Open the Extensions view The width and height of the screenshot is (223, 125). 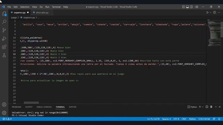[4, 47]
